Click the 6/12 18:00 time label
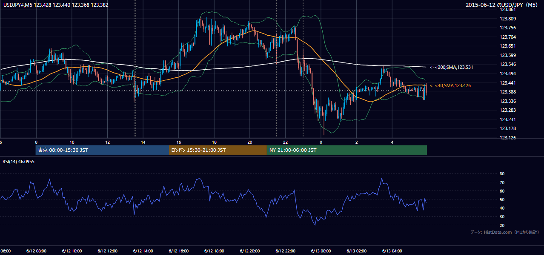 click(214, 251)
